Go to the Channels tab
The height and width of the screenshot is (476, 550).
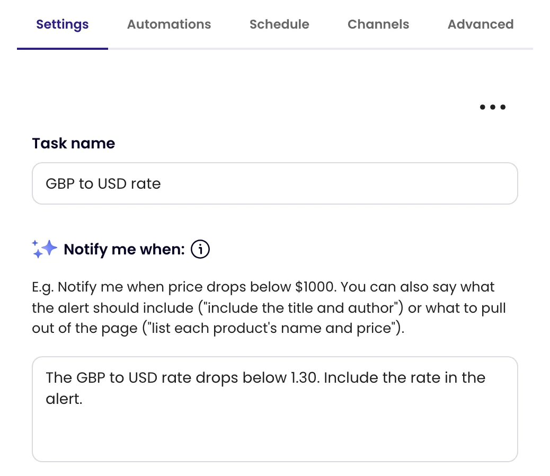[x=378, y=24]
